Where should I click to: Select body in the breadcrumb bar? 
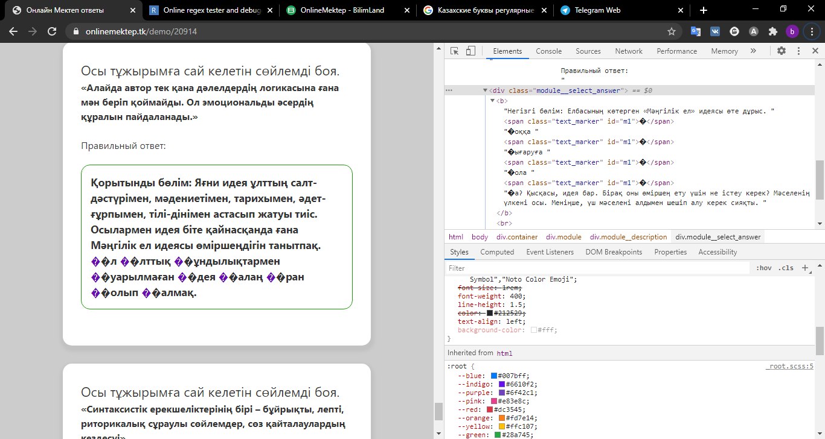tap(480, 237)
